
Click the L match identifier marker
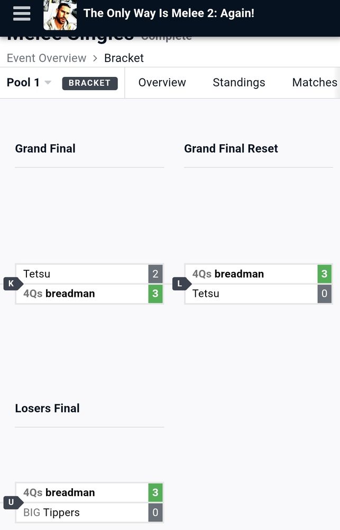tap(180, 284)
